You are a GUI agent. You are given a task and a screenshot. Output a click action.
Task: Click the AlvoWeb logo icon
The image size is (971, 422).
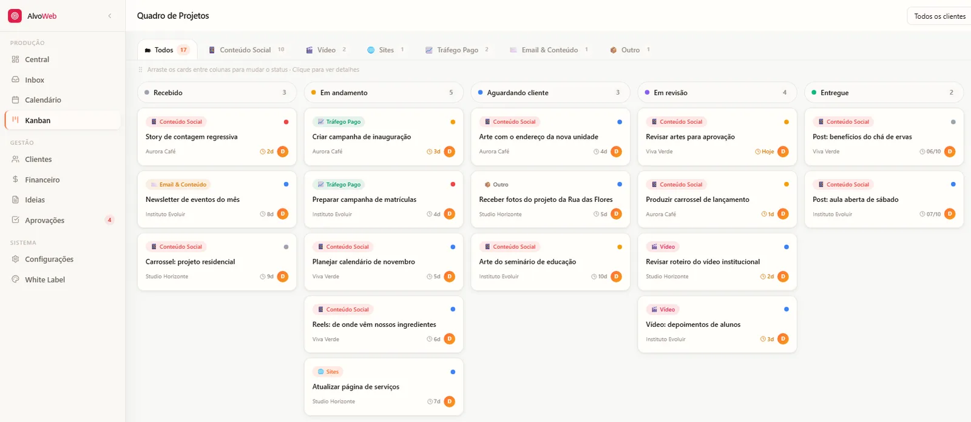15,16
